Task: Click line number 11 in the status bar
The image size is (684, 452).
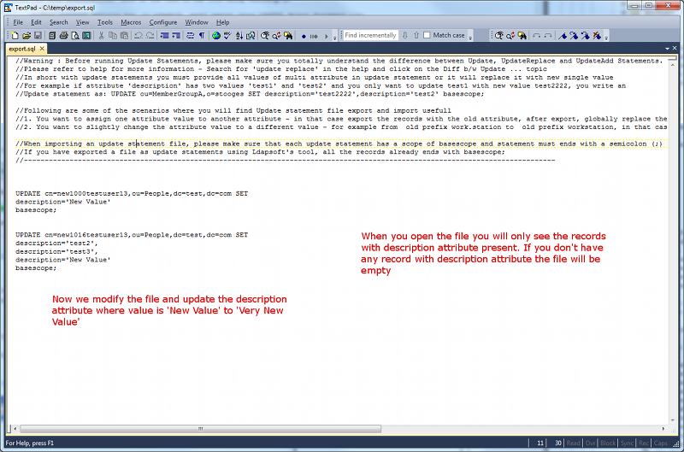Action: (540, 443)
